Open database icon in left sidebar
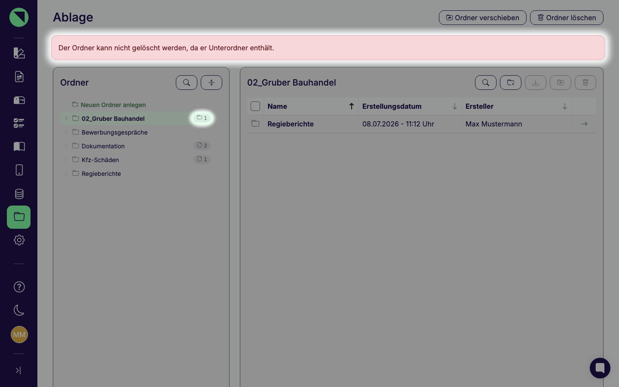 [19, 194]
